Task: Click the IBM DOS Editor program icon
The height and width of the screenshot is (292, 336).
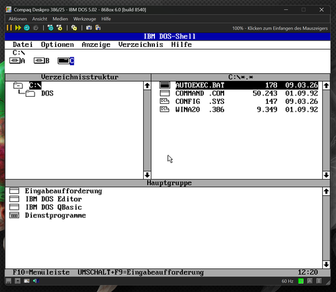Action: 14,199
